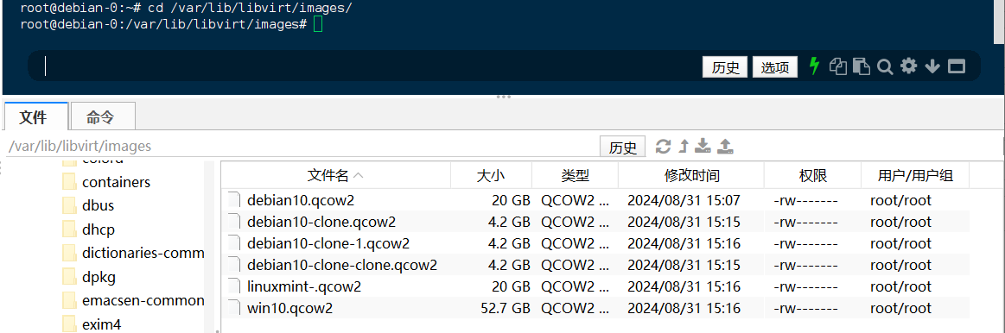Image resolution: width=1005 pixels, height=333 pixels.
Task: Open the 选项 button
Action: (775, 67)
